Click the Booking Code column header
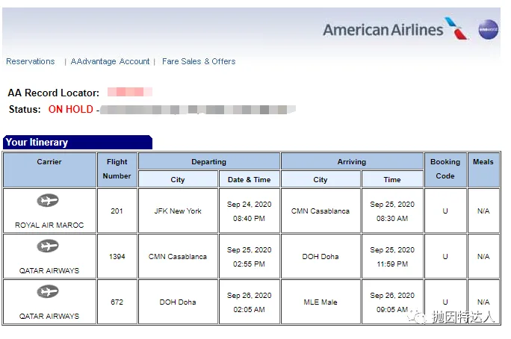511x339 pixels. click(445, 169)
